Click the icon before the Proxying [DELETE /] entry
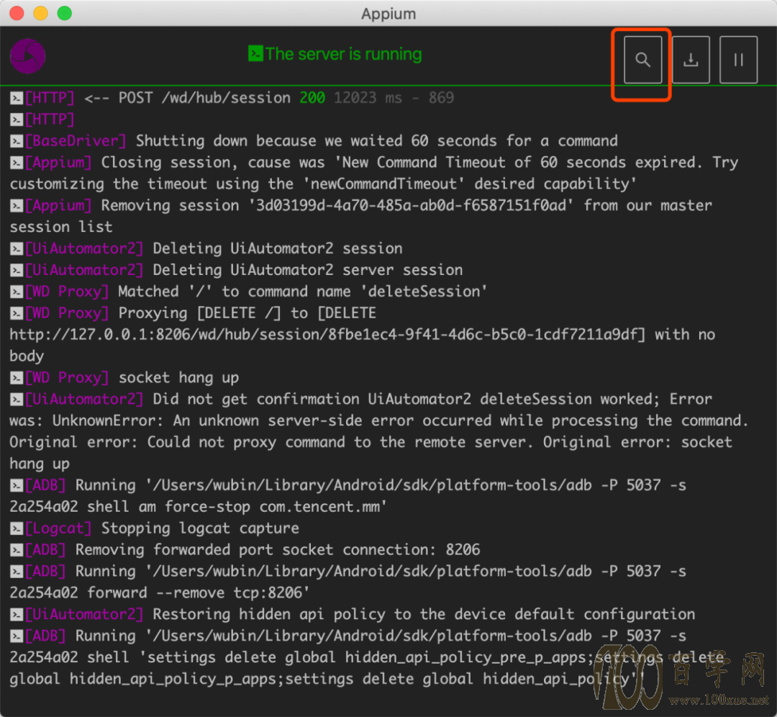The width and height of the screenshot is (777, 717). coord(17,313)
